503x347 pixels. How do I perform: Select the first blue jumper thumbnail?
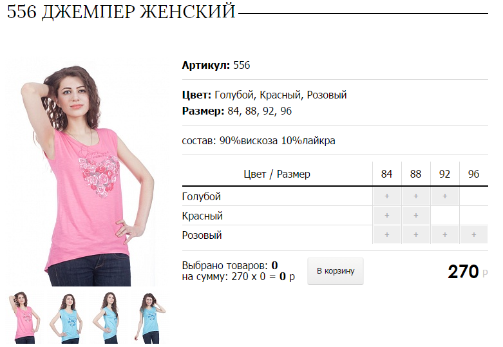click(67, 317)
